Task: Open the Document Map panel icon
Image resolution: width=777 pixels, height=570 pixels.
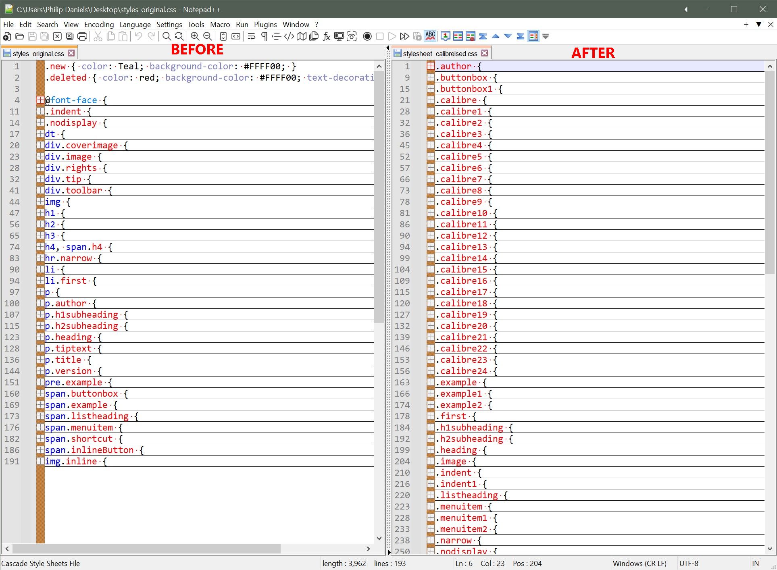Action: point(301,37)
